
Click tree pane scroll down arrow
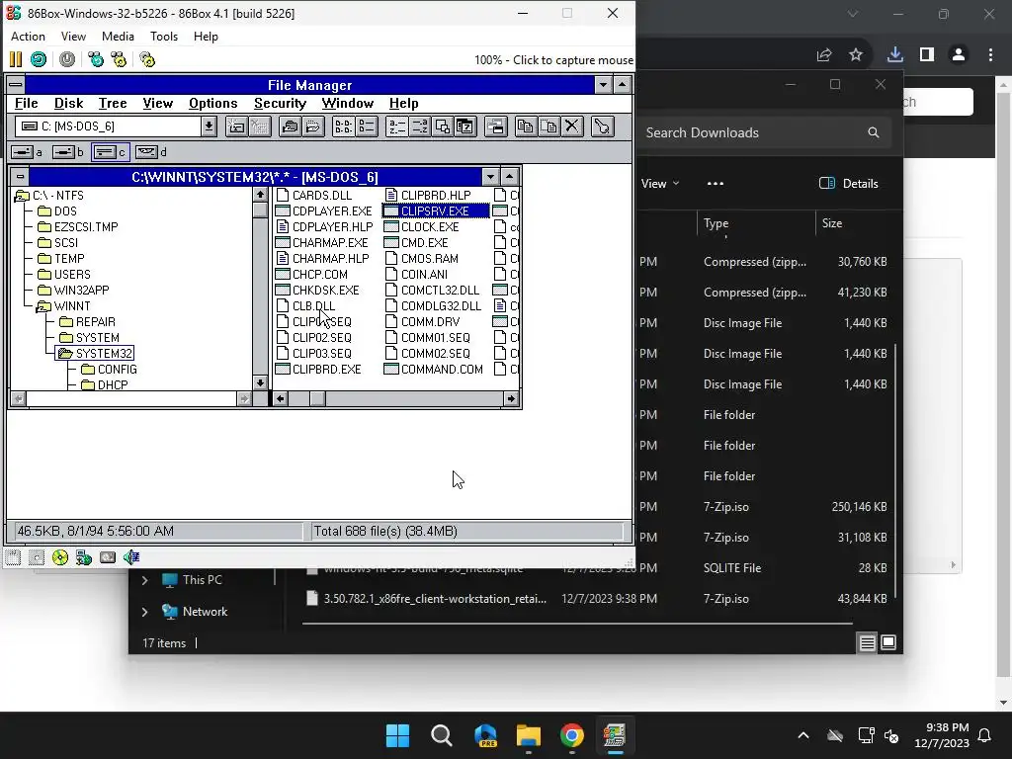[260, 382]
